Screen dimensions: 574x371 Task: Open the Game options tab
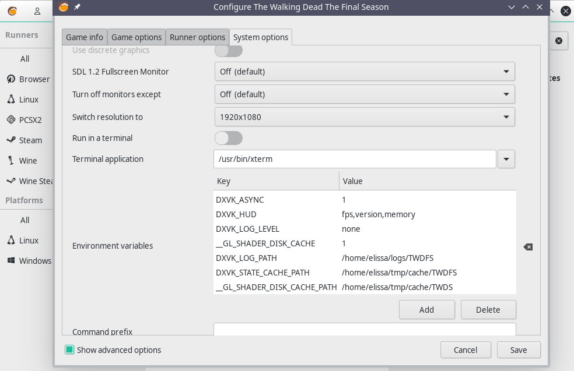[136, 37]
